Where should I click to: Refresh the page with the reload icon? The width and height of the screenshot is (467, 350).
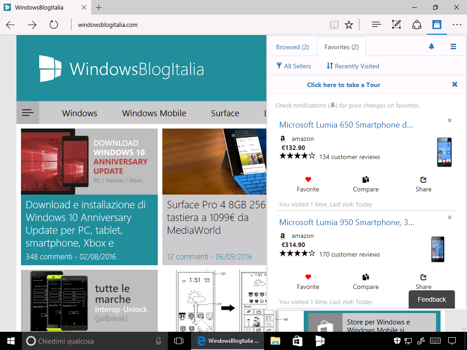54,25
